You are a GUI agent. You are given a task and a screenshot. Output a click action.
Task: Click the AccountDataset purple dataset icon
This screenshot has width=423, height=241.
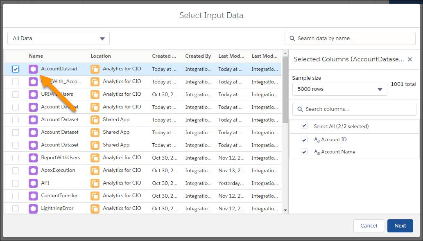pos(33,69)
